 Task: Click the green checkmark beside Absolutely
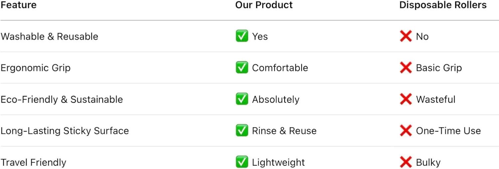tap(242, 99)
